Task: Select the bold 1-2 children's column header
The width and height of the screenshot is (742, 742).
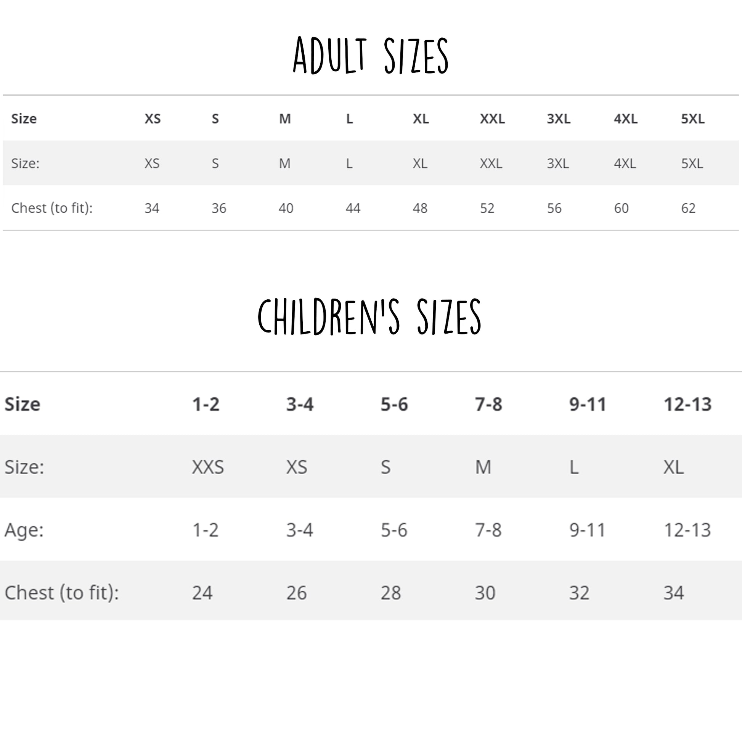Action: coord(206,405)
